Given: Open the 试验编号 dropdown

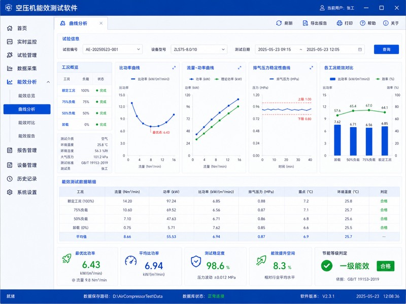Looking at the screenshot, I should click(x=112, y=49).
